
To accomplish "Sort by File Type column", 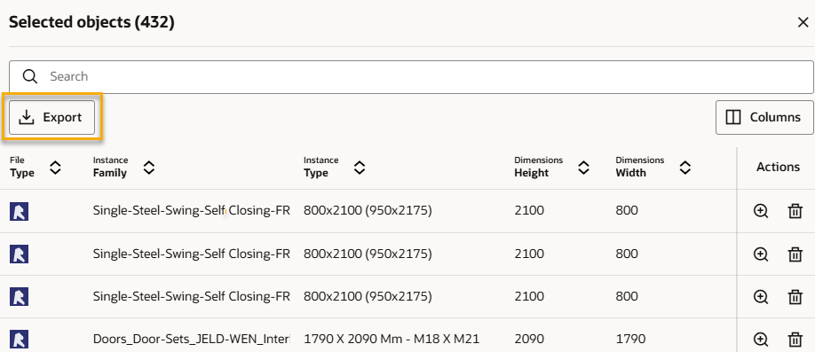I will [56, 168].
